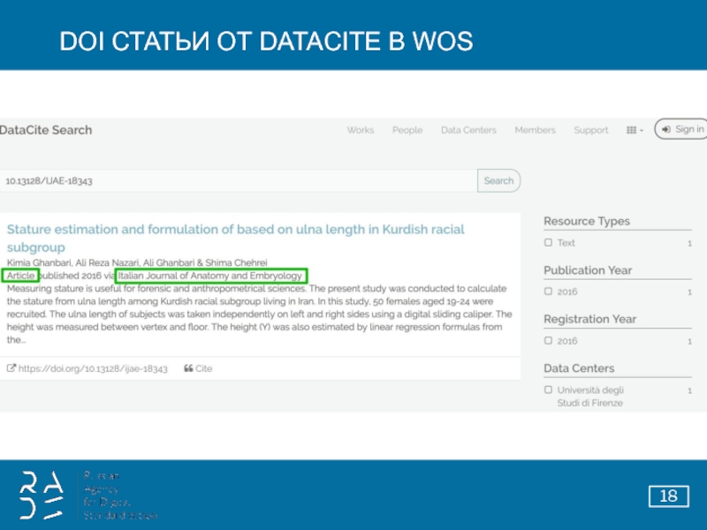
Task: Click the Search button
Action: click(498, 181)
